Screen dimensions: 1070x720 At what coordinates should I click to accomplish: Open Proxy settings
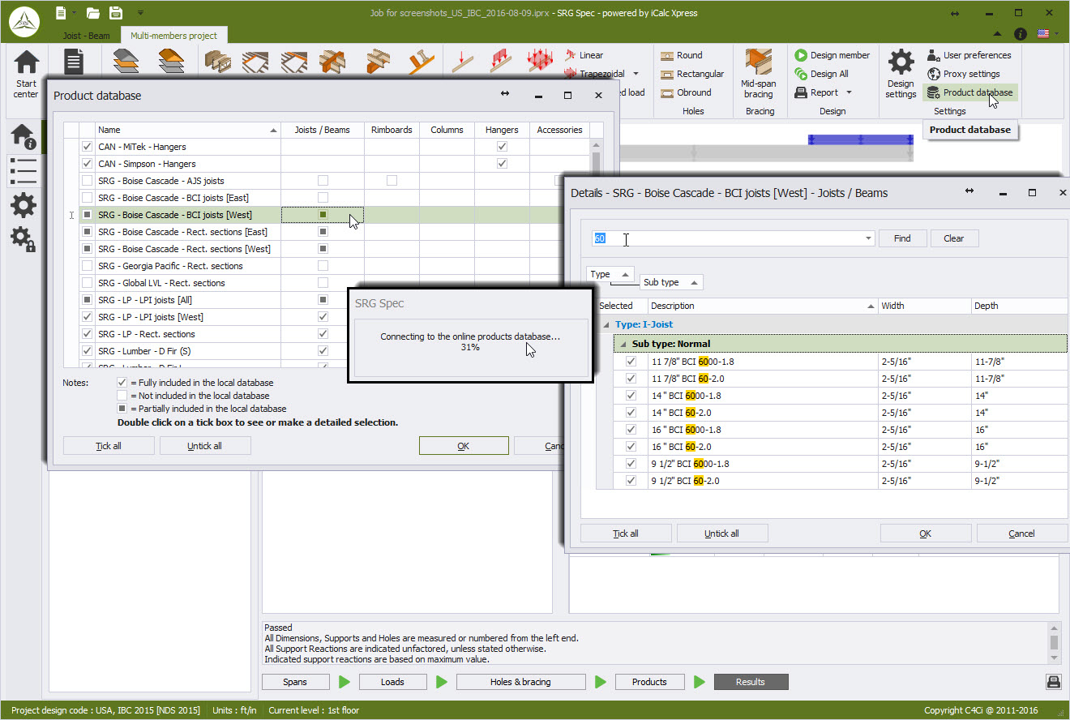point(963,74)
